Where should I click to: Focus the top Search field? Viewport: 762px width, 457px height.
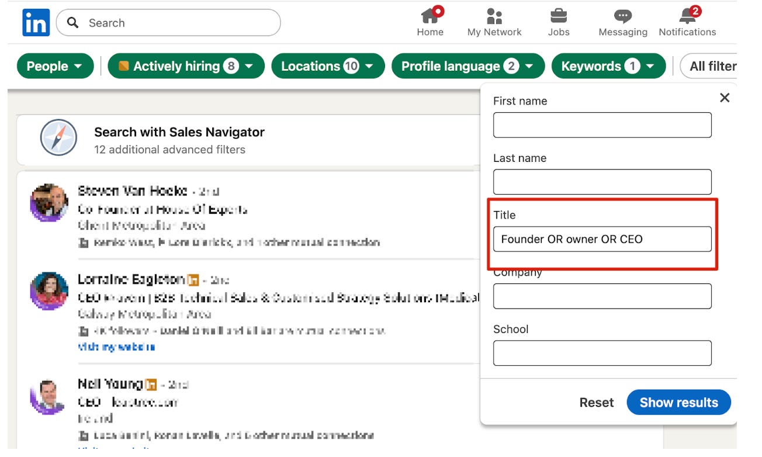[x=168, y=23]
